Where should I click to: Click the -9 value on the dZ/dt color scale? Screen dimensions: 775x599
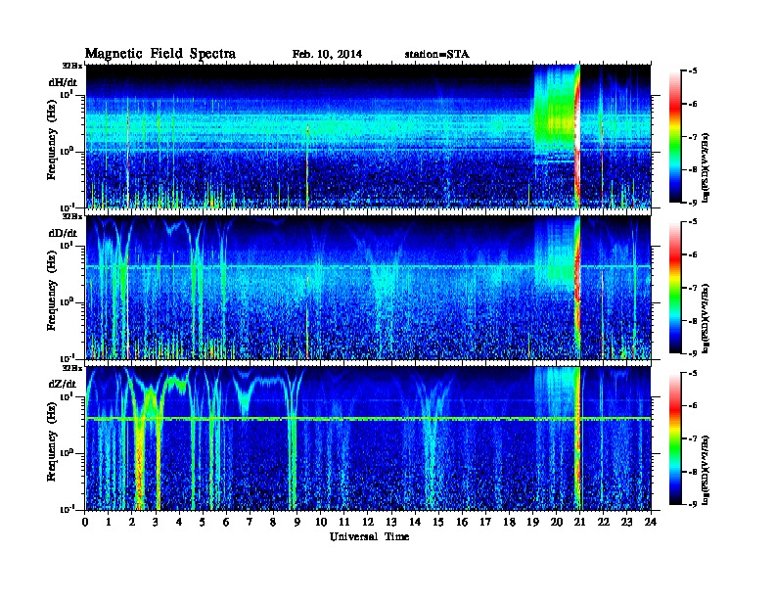point(693,504)
